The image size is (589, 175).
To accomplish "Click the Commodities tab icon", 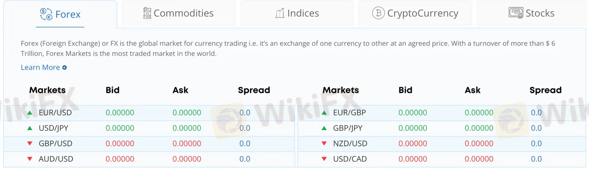I will pos(147,13).
